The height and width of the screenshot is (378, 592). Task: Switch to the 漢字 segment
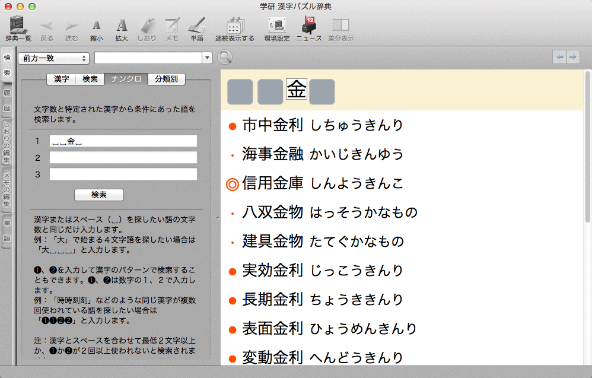(x=61, y=79)
